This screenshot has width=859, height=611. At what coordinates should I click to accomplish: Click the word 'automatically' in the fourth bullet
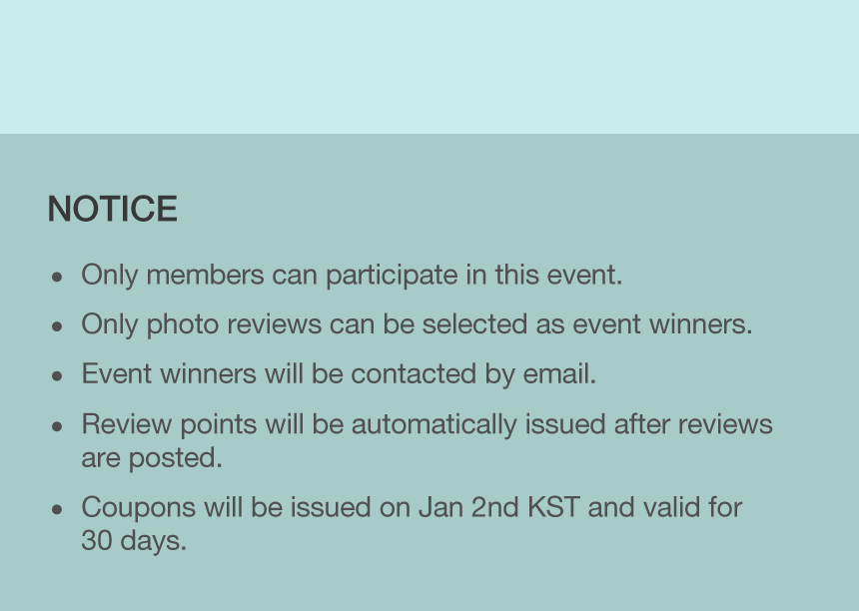(433, 424)
